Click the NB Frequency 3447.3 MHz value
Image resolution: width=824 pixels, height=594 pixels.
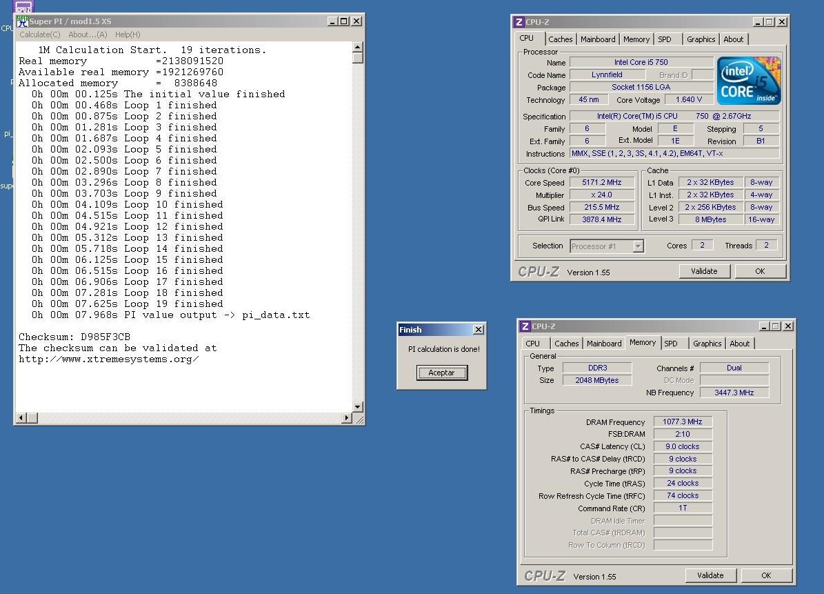click(734, 393)
